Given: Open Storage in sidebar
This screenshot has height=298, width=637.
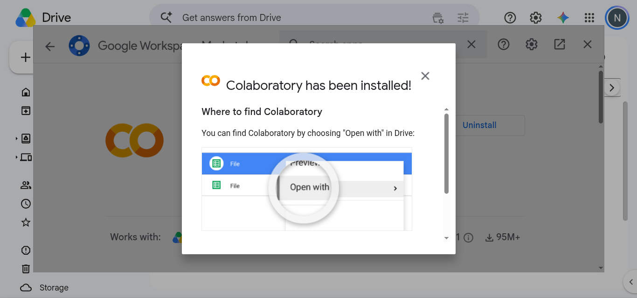Looking at the screenshot, I should point(45,288).
